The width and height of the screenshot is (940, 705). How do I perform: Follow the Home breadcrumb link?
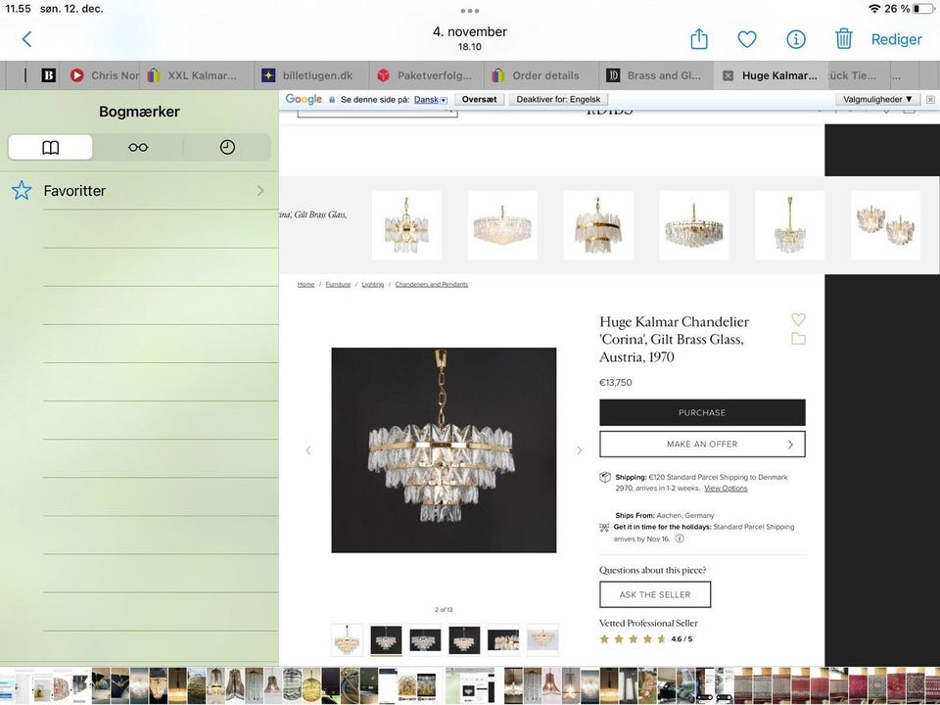click(305, 285)
